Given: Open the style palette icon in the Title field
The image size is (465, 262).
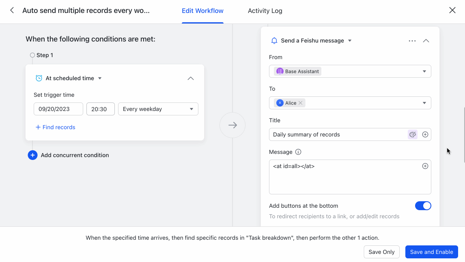Looking at the screenshot, I should click(x=412, y=134).
